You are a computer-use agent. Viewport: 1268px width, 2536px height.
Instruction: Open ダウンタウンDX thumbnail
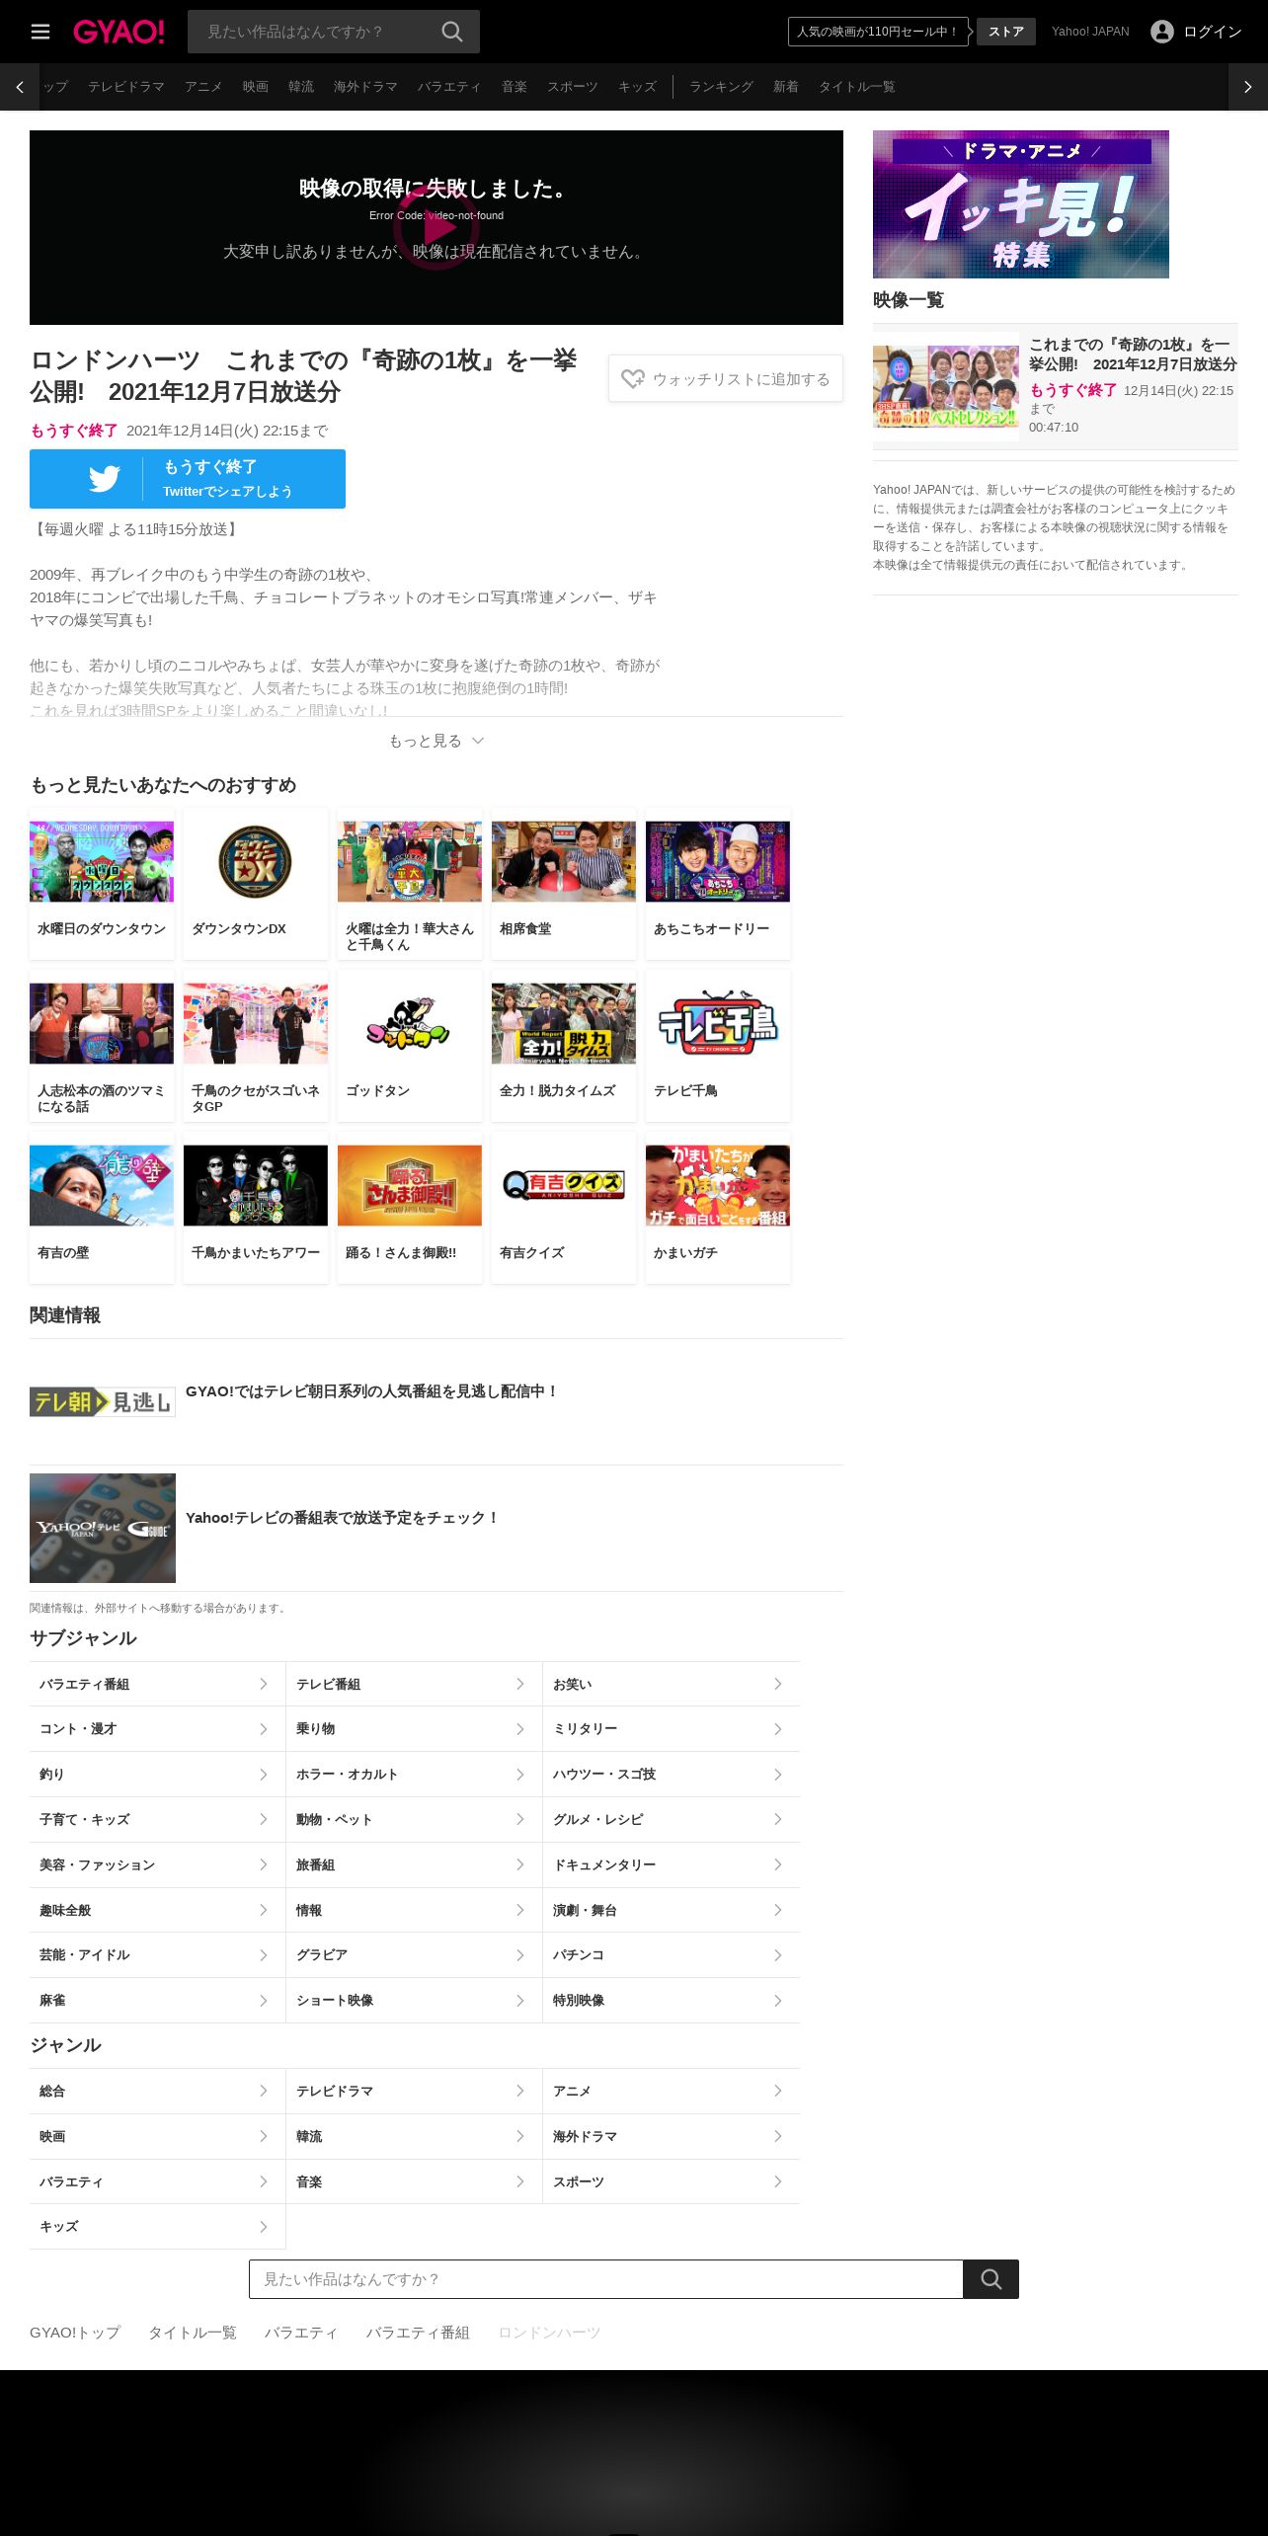(x=256, y=861)
